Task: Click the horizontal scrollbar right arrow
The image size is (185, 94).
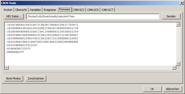Action: (x=174, y=68)
